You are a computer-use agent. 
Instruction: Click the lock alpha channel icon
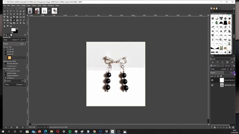221,76
